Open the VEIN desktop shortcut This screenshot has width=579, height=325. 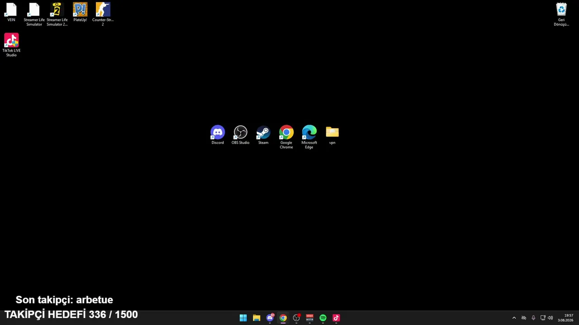(x=11, y=13)
